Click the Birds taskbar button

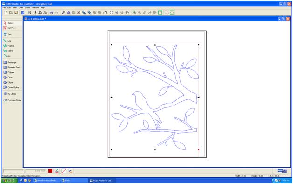click(74, 180)
